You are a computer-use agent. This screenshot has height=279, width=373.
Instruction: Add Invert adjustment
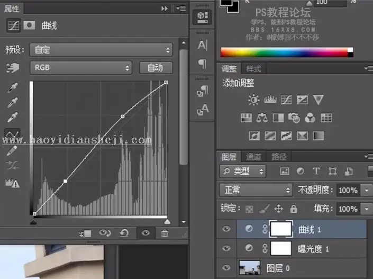254,136
